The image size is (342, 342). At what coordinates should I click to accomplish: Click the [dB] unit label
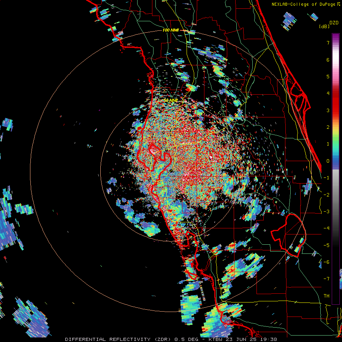[324, 26]
